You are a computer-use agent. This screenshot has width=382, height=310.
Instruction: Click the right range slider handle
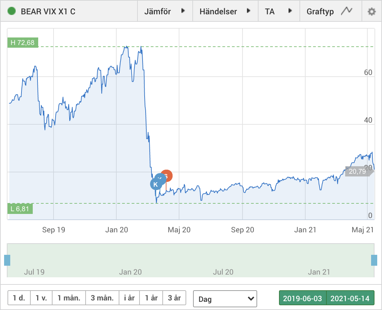[x=374, y=260]
